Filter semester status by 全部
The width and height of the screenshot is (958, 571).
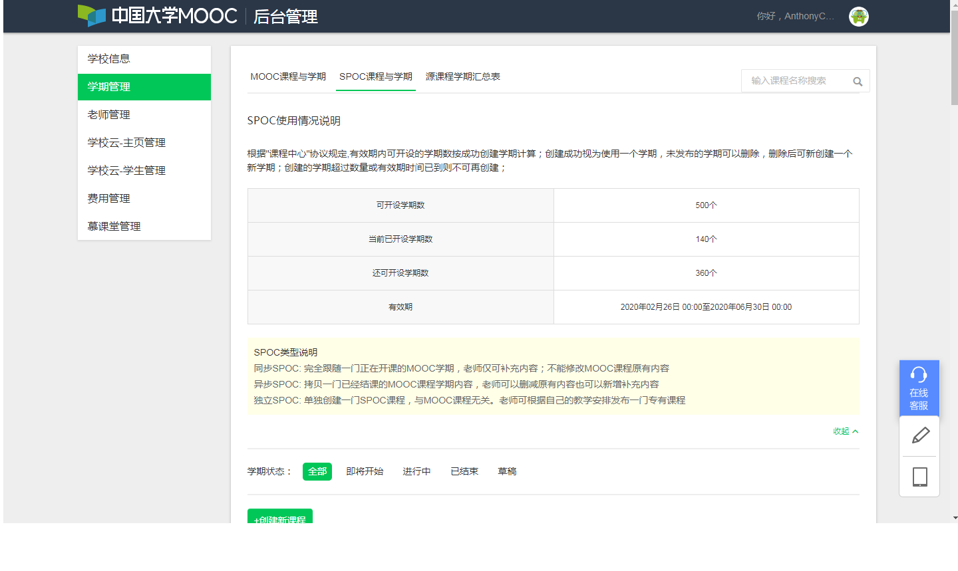click(x=317, y=471)
